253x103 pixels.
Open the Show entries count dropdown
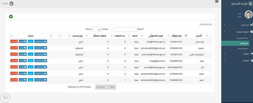tap(96, 29)
